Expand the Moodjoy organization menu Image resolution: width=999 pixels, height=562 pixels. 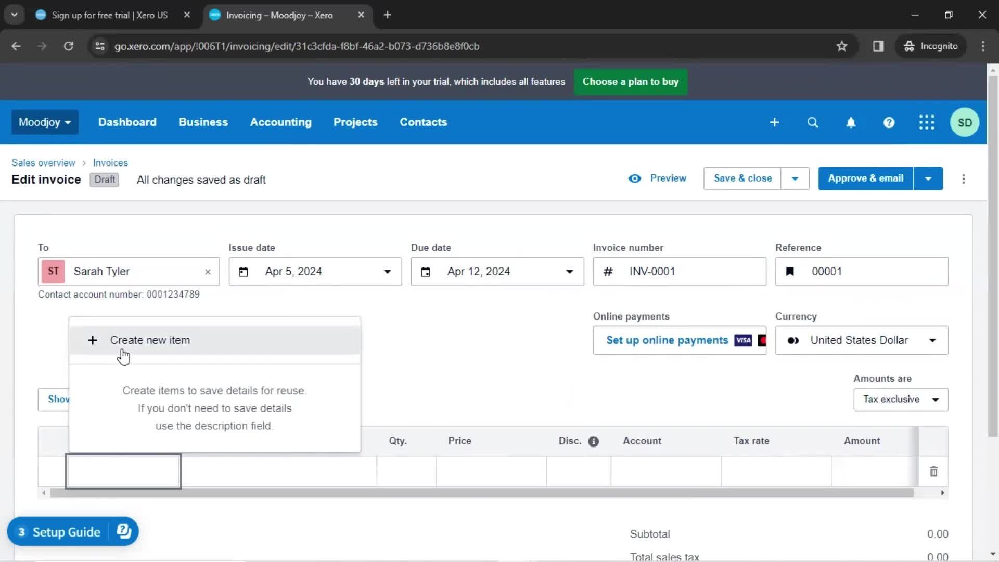(x=45, y=122)
